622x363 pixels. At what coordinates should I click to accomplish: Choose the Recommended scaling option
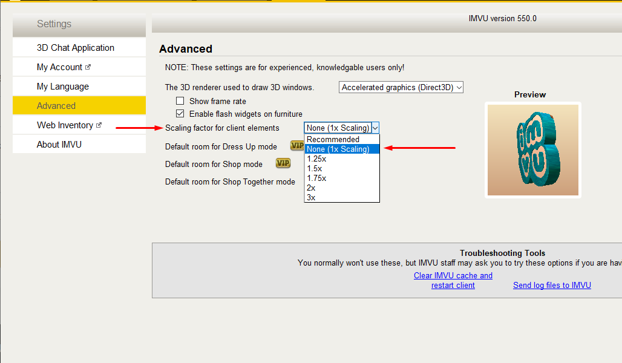342,139
